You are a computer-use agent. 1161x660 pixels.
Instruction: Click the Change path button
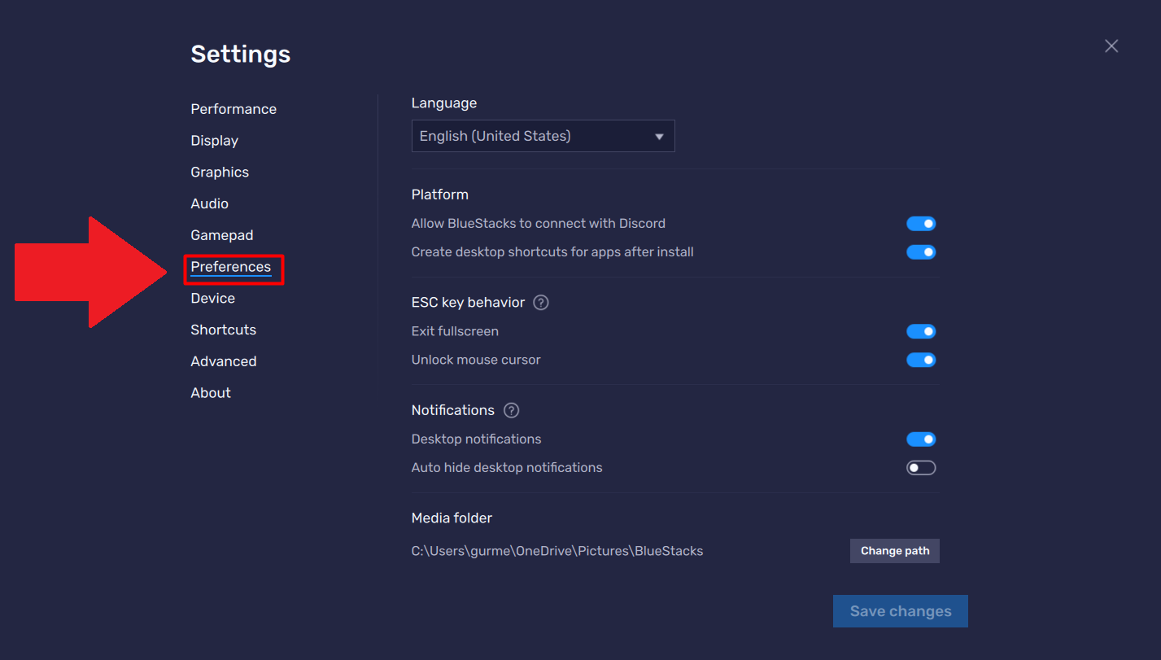(895, 551)
